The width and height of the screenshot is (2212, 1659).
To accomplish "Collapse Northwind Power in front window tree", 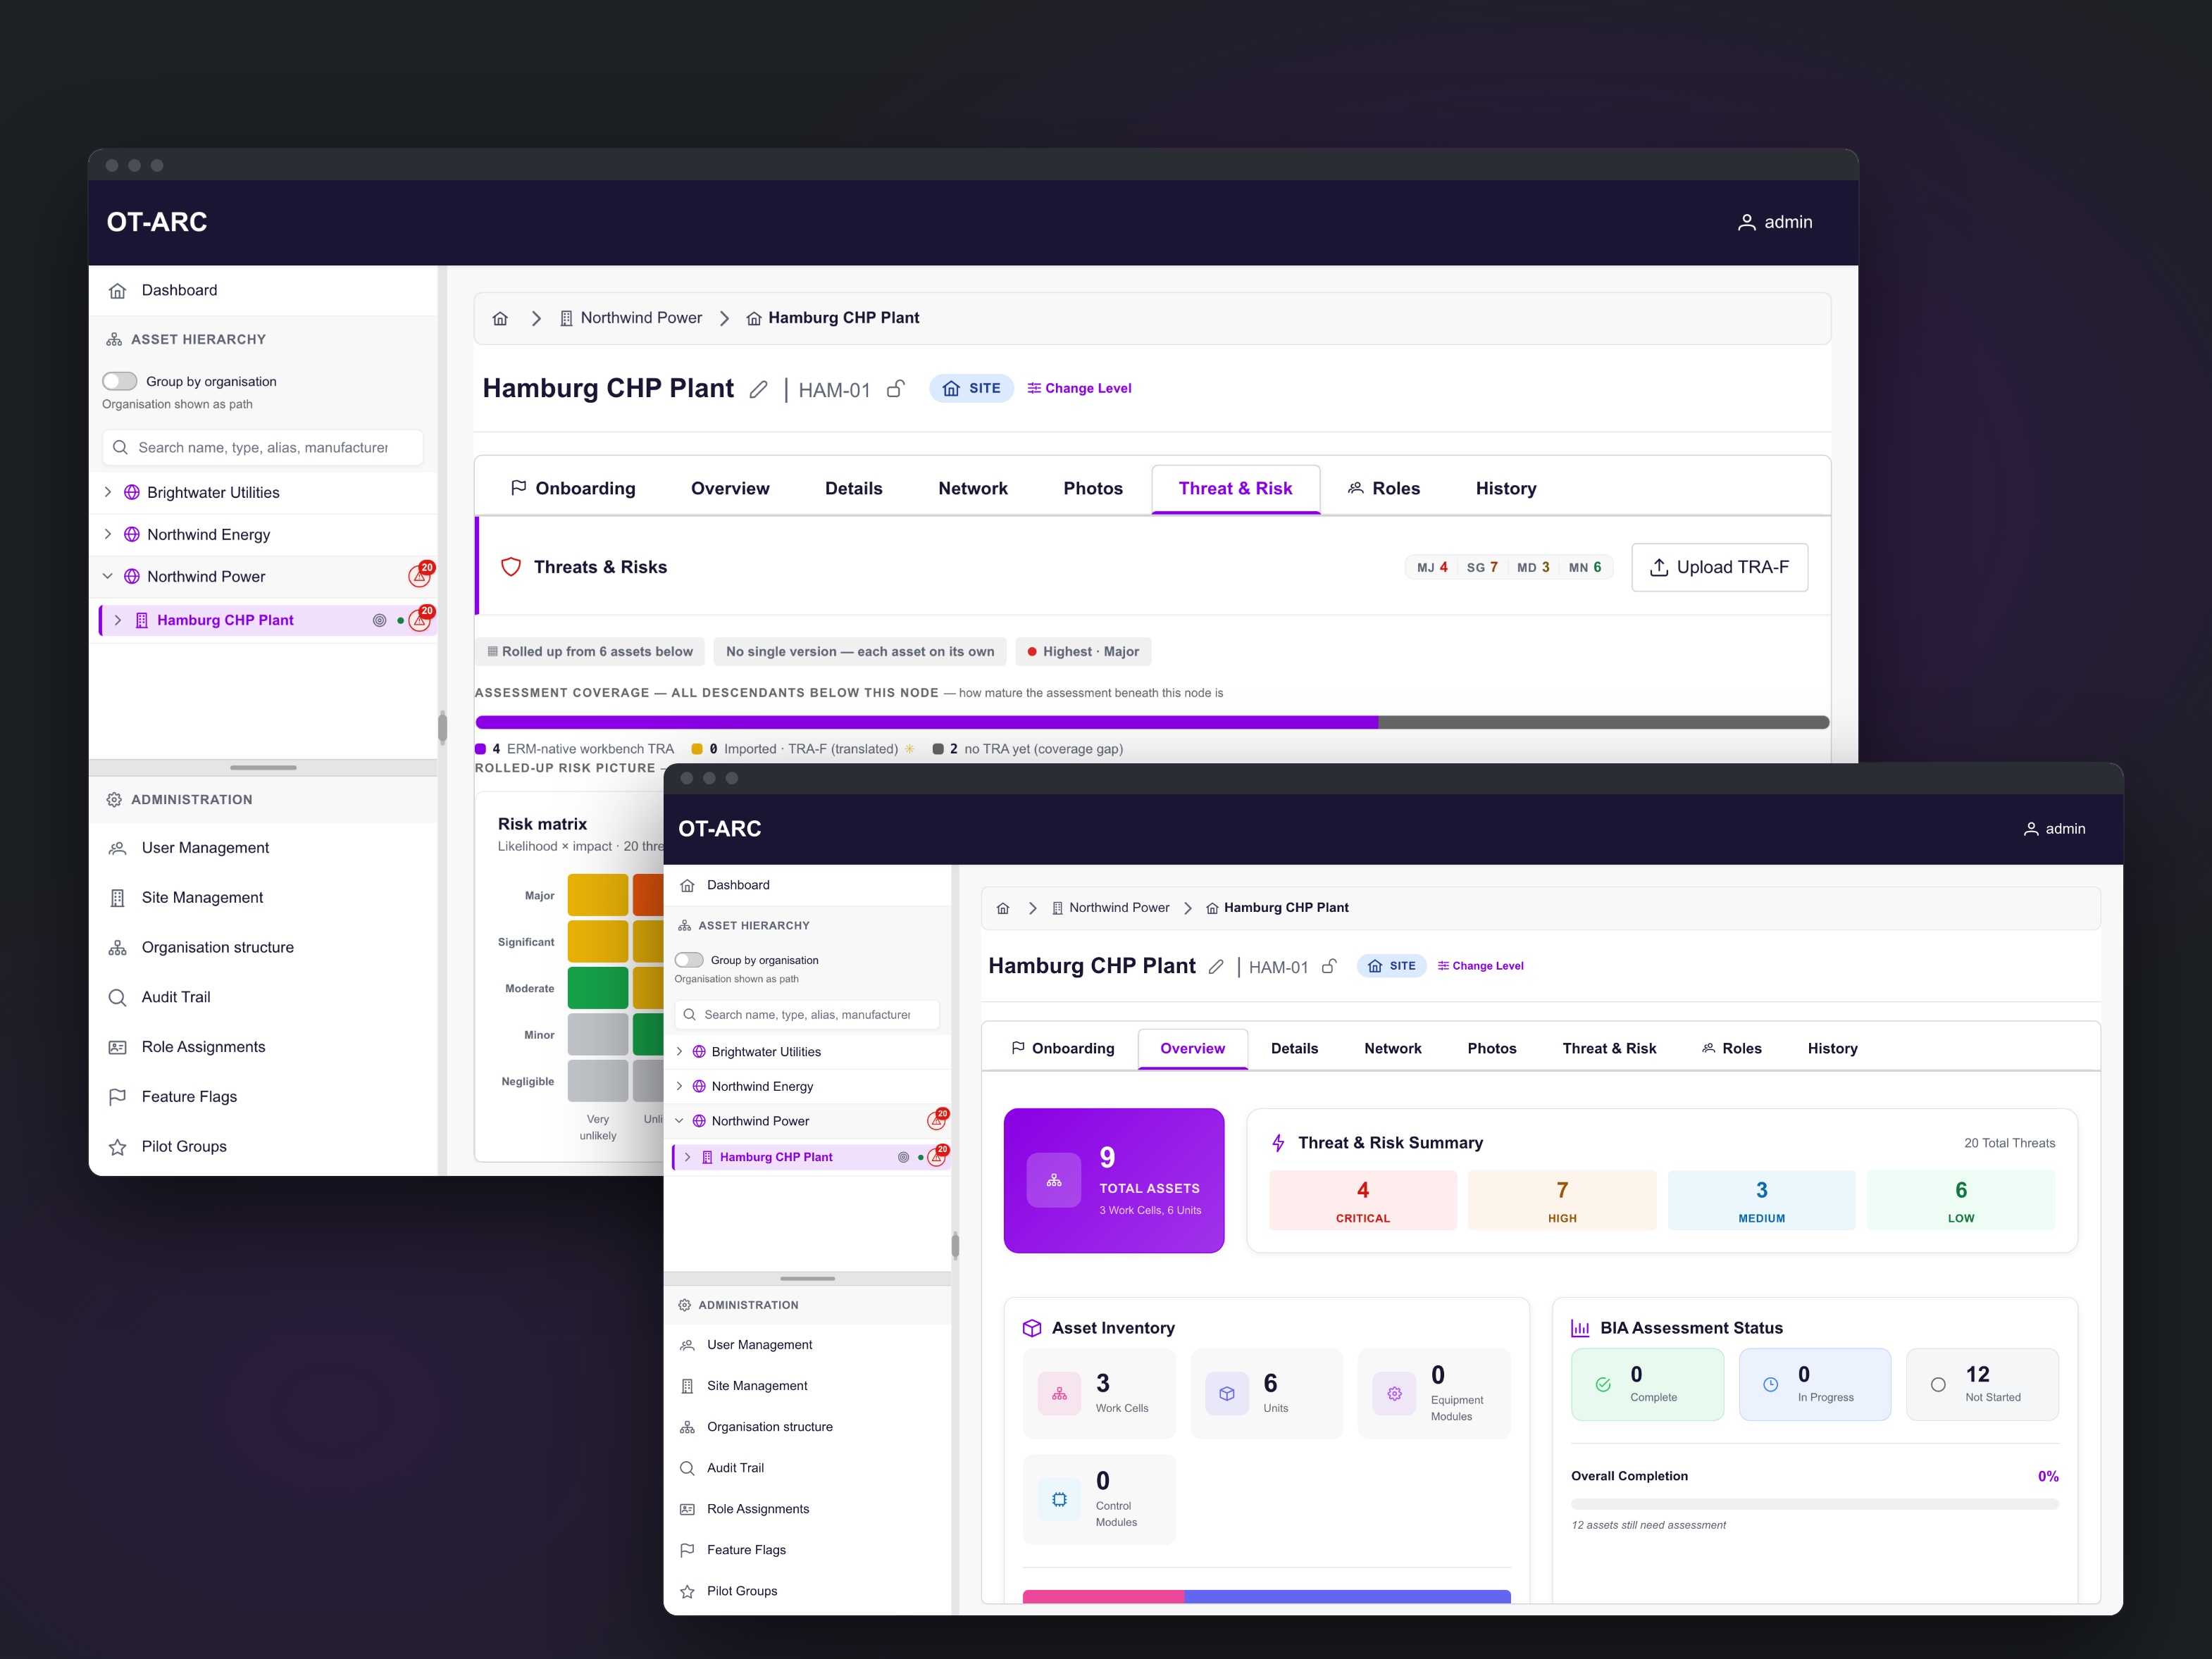I will (680, 1120).
